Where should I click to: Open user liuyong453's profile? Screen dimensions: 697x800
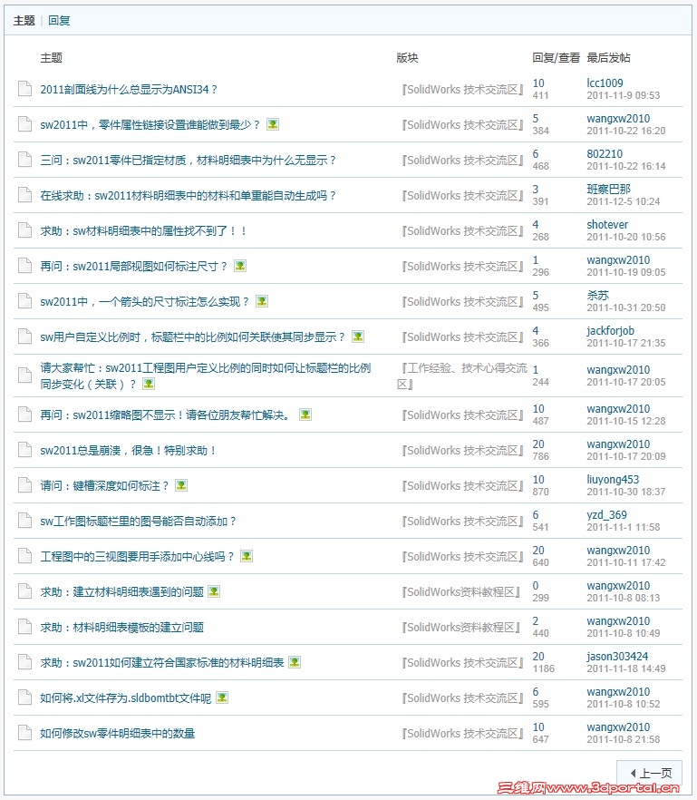tap(613, 480)
